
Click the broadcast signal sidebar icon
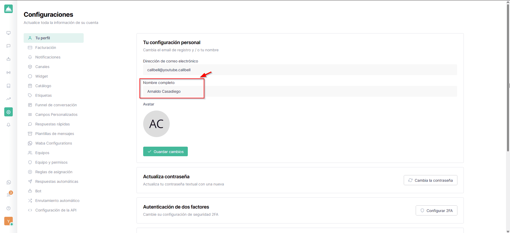(x=8, y=73)
